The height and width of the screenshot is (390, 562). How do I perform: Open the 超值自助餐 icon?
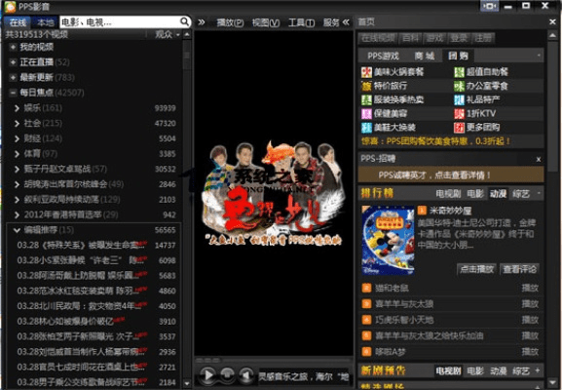coord(459,72)
